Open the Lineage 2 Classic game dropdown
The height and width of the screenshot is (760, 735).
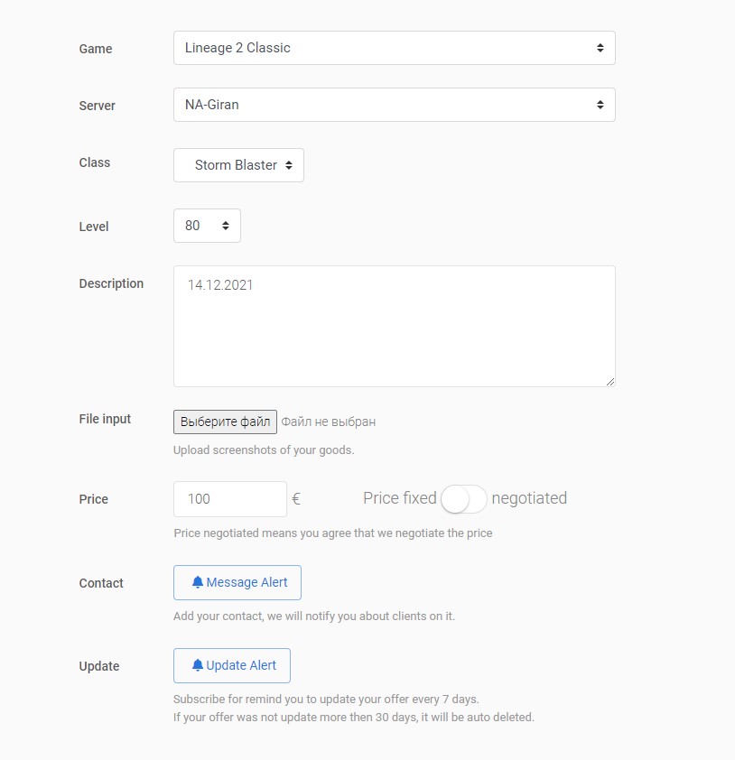[394, 48]
